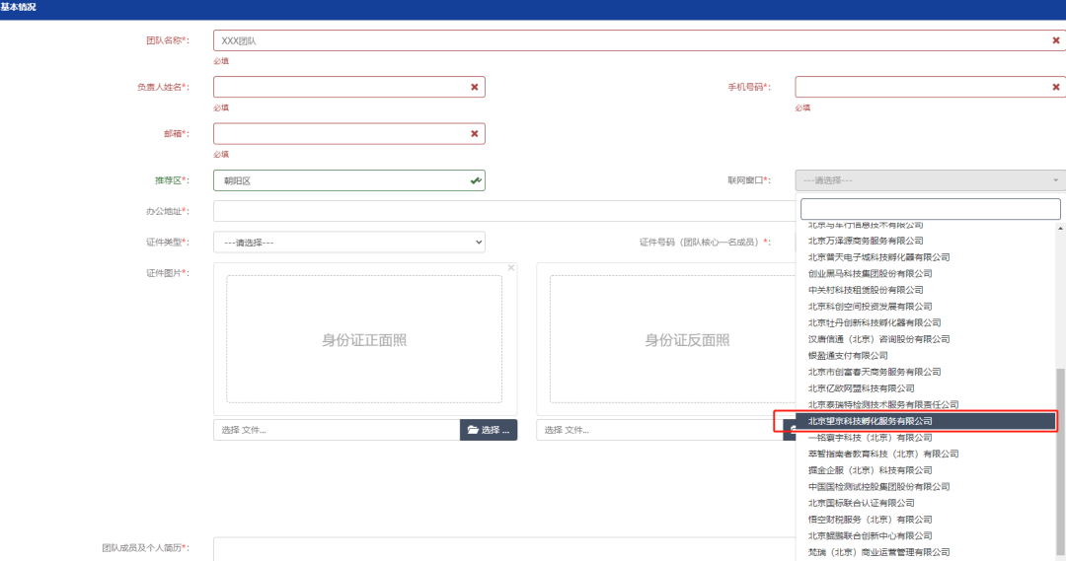Click the green checkmark in 推荐区 field

(x=475, y=180)
